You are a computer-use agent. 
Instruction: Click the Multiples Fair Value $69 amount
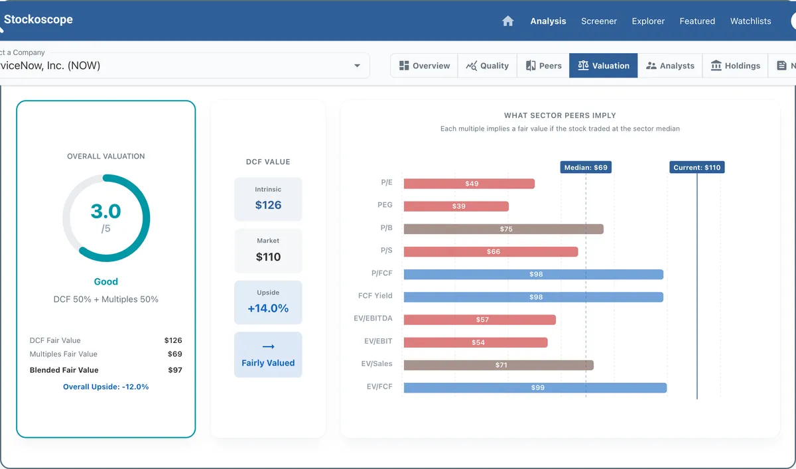click(174, 354)
